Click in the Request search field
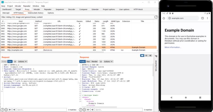 42,110
